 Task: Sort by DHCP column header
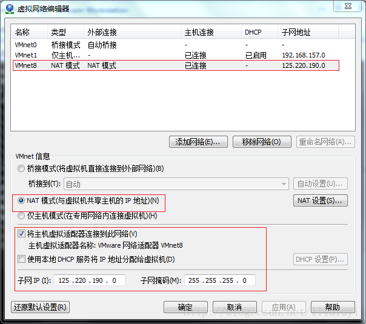pyautogui.click(x=259, y=32)
